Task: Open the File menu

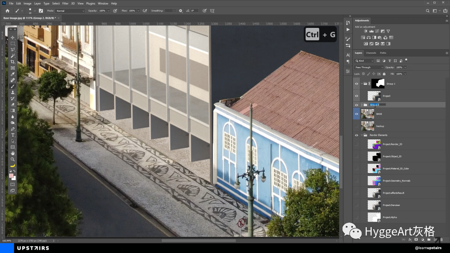Action: [x=11, y=3]
